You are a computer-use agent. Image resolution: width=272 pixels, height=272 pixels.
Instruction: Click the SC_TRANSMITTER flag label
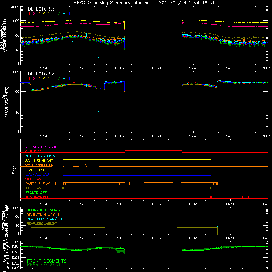(x=39, y=165)
